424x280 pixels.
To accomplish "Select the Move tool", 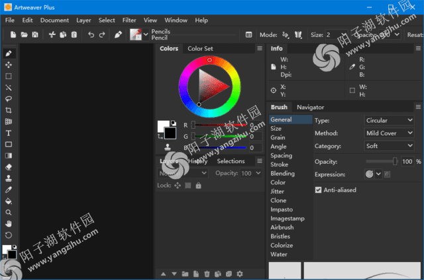I will click(9, 65).
